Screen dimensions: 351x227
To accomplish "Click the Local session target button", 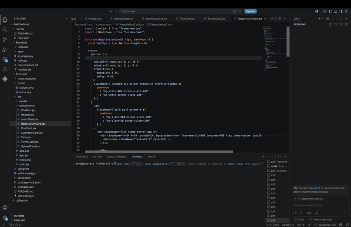I will coord(299,220).
